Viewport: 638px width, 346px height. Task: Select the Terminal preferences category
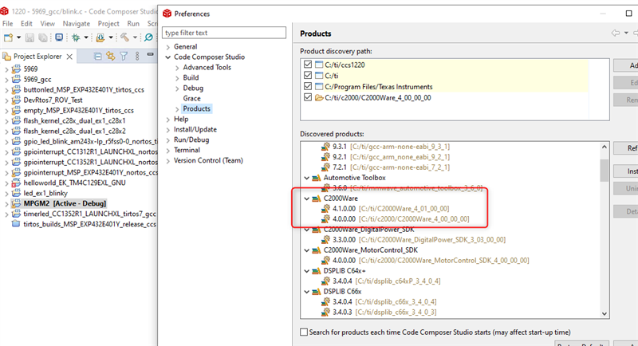(187, 150)
